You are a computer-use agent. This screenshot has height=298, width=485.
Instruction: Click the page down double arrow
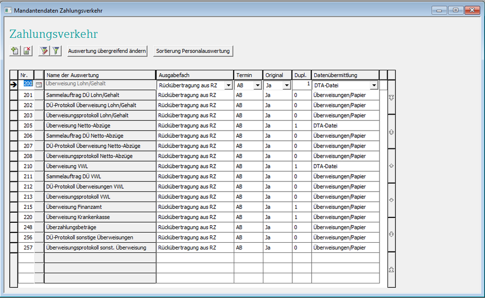pos(391,234)
